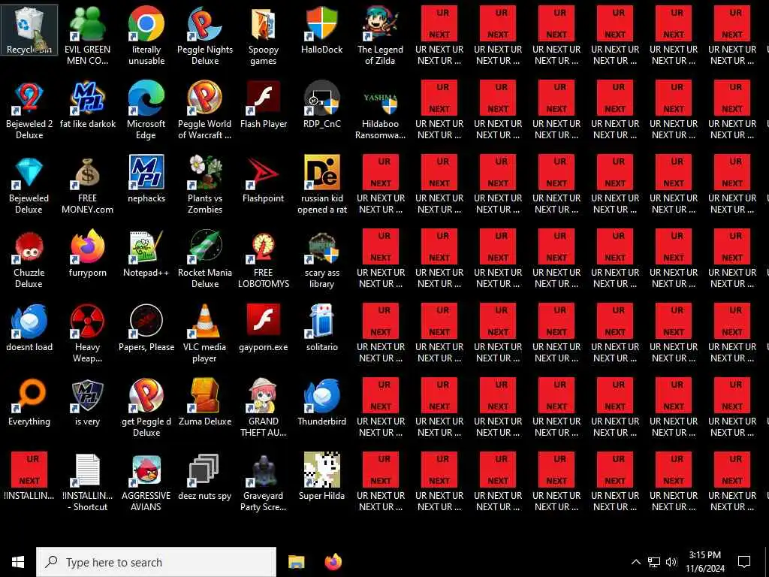Image resolution: width=769 pixels, height=577 pixels.
Task: Open the network status tray icon
Action: [654, 562]
